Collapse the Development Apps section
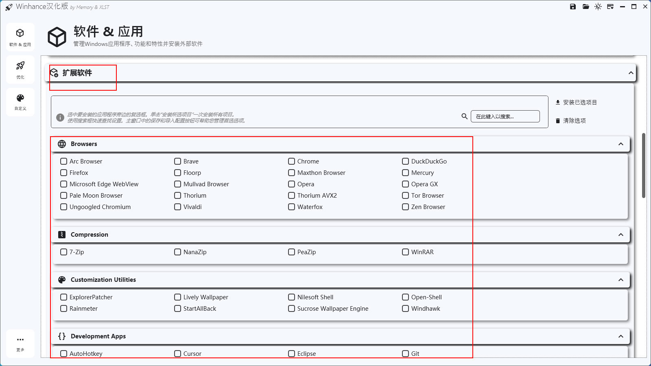Screen dimensions: 651x366 point(621,336)
